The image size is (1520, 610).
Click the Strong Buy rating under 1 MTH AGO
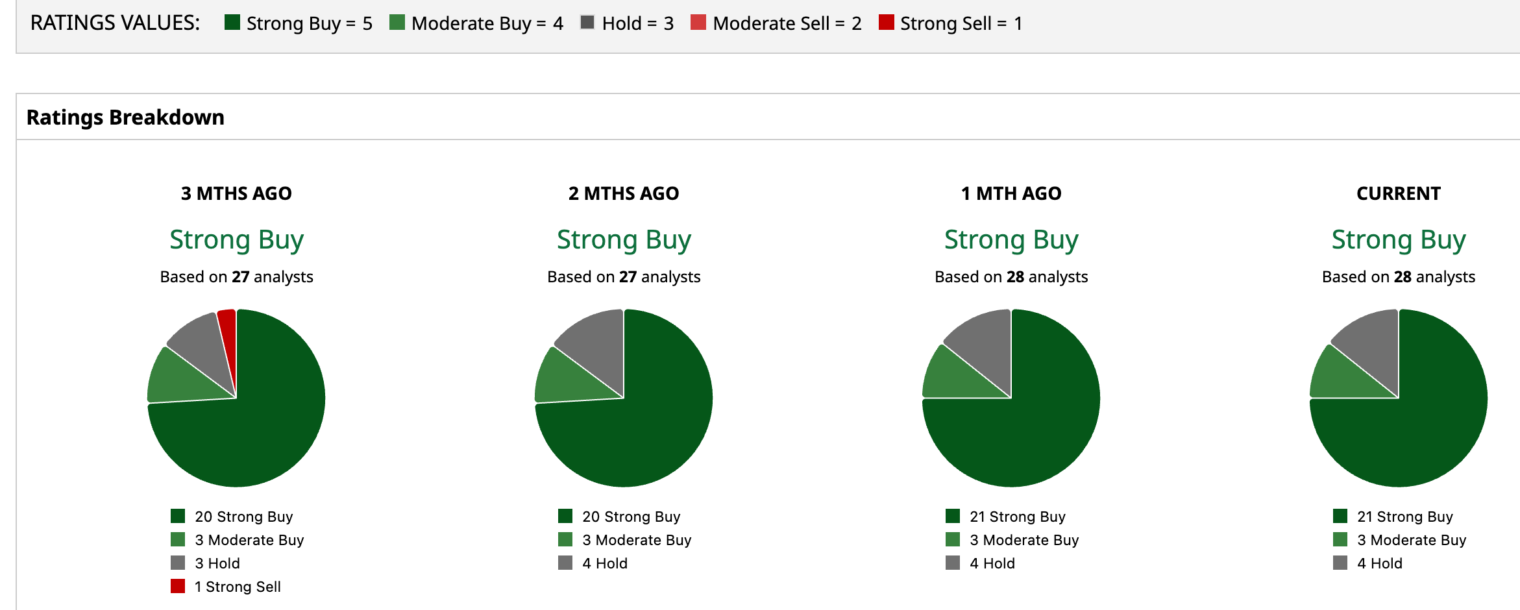[x=1011, y=239]
